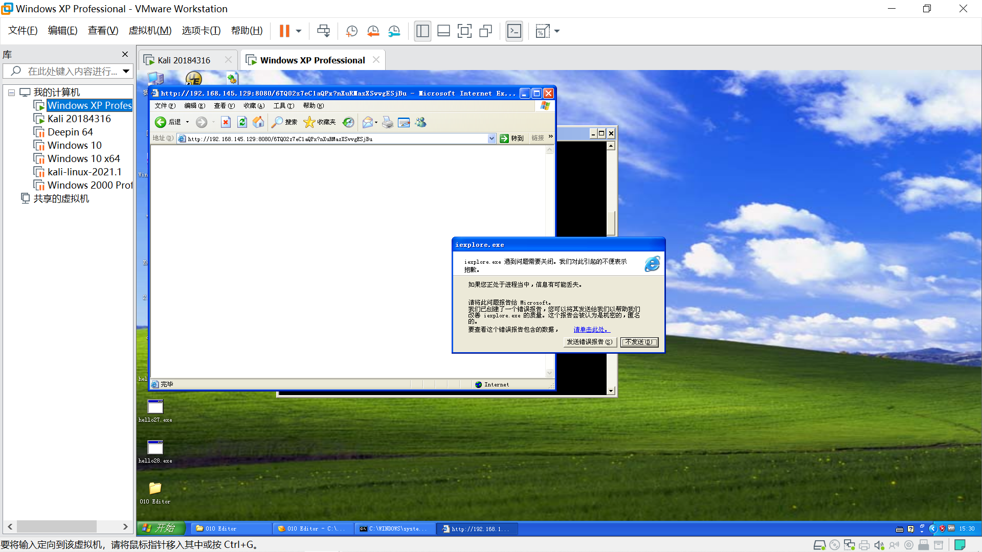Click send Ctrl+Alt+Del toolbar icon
This screenshot has width=982, height=552.
tap(323, 31)
